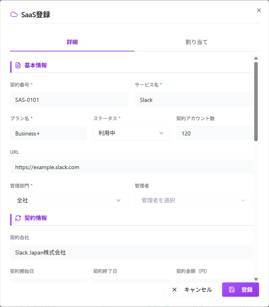Screen dimensions: 269x307
Task: Click the refresh icon next to 契約情報
Action: pos(18,218)
